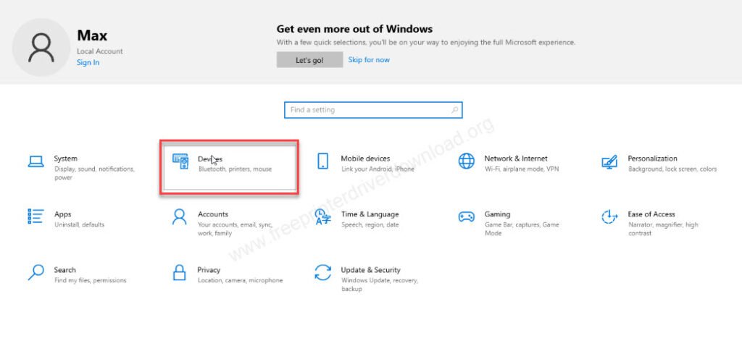Follow the Skip for now link
This screenshot has height=351, width=742.
(369, 60)
